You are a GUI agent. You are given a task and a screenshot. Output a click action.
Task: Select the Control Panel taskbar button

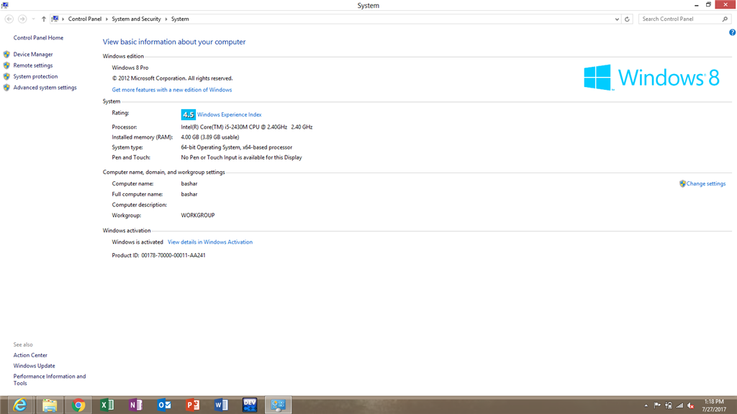point(279,405)
